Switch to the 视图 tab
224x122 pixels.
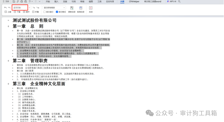point(91,1)
